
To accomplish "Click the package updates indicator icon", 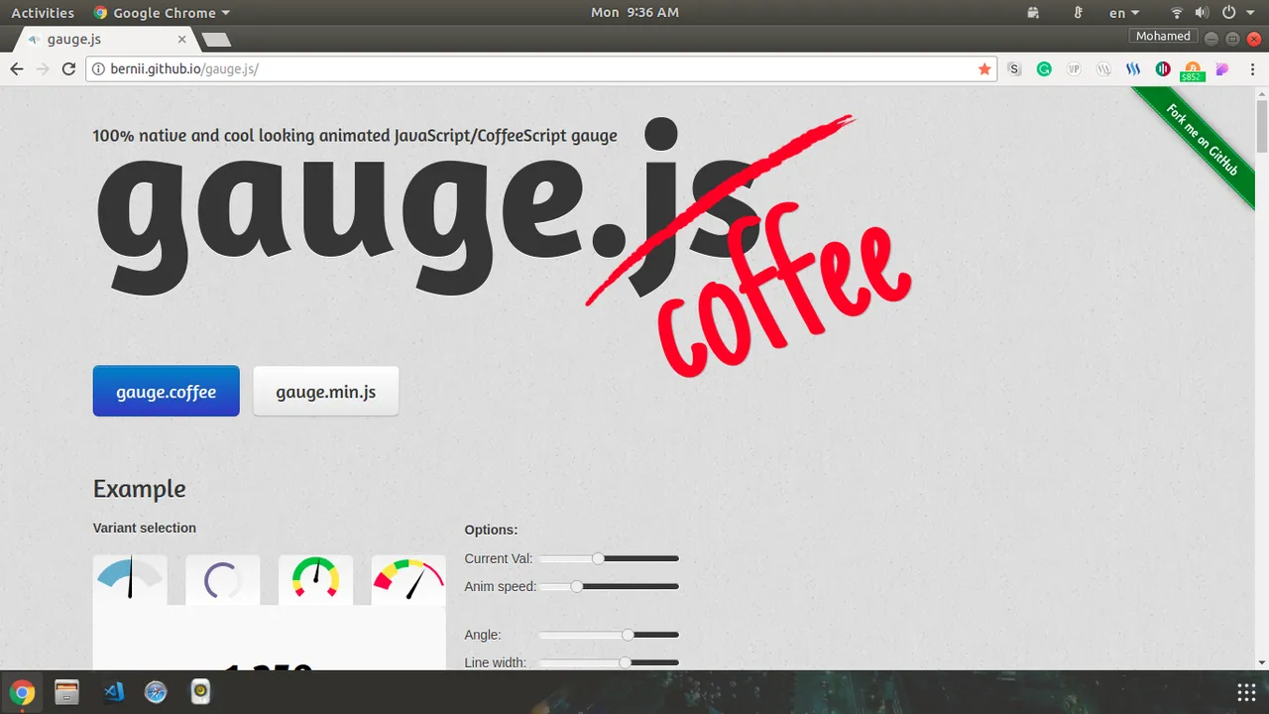I will pos(1033,13).
